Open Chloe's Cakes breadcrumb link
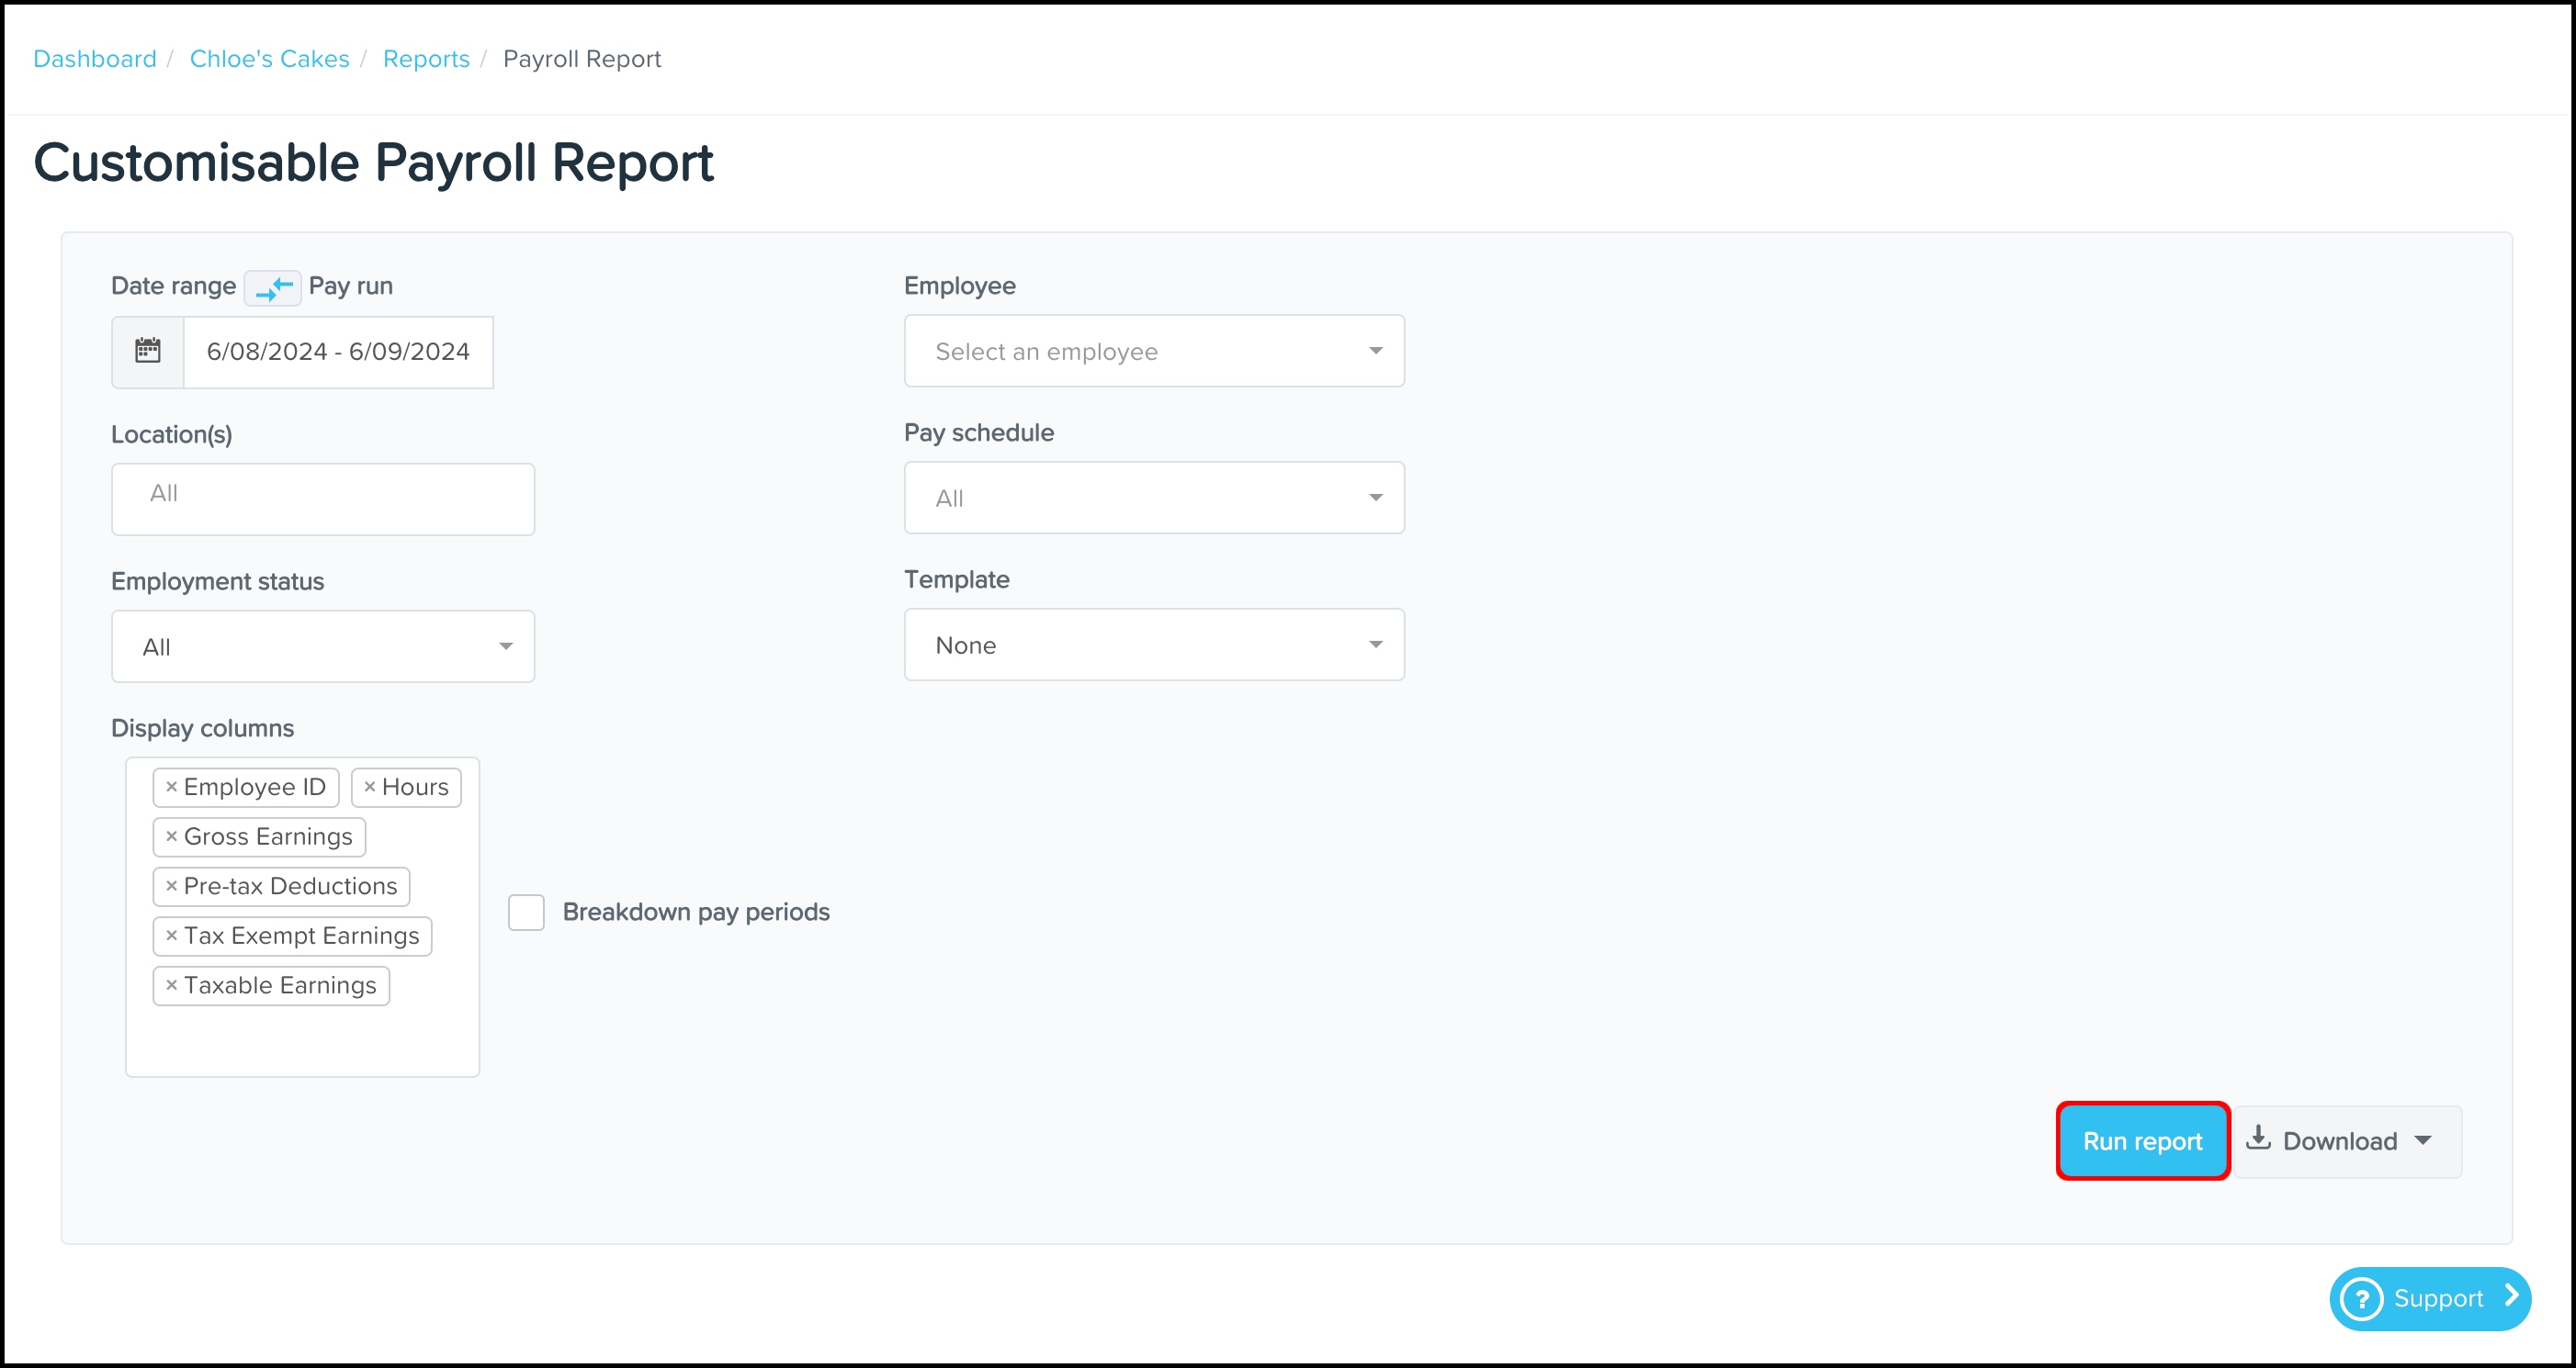Image resolution: width=2576 pixels, height=1368 pixels. [269, 59]
